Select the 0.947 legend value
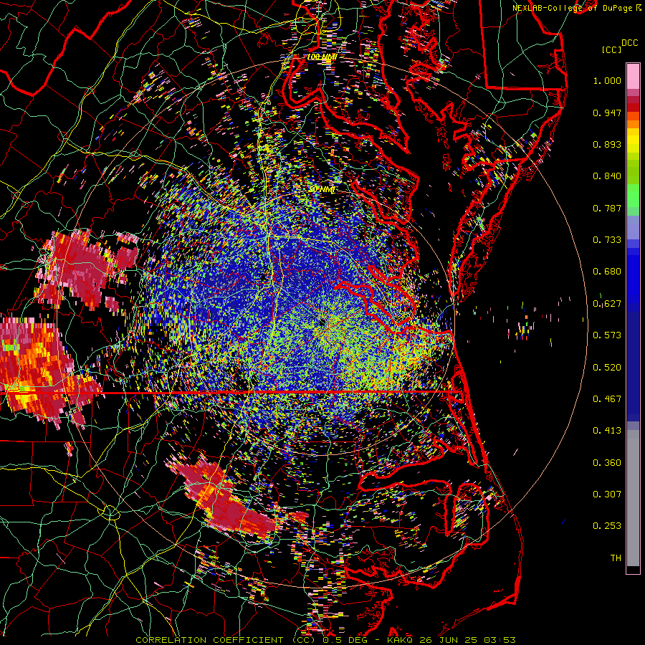Screen dimensions: 645x645 point(607,113)
